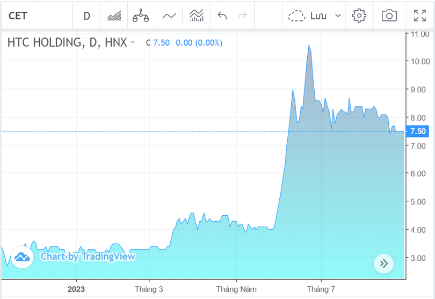Open the chart style selector icon
This screenshot has width=435, height=299.
tap(114, 16)
